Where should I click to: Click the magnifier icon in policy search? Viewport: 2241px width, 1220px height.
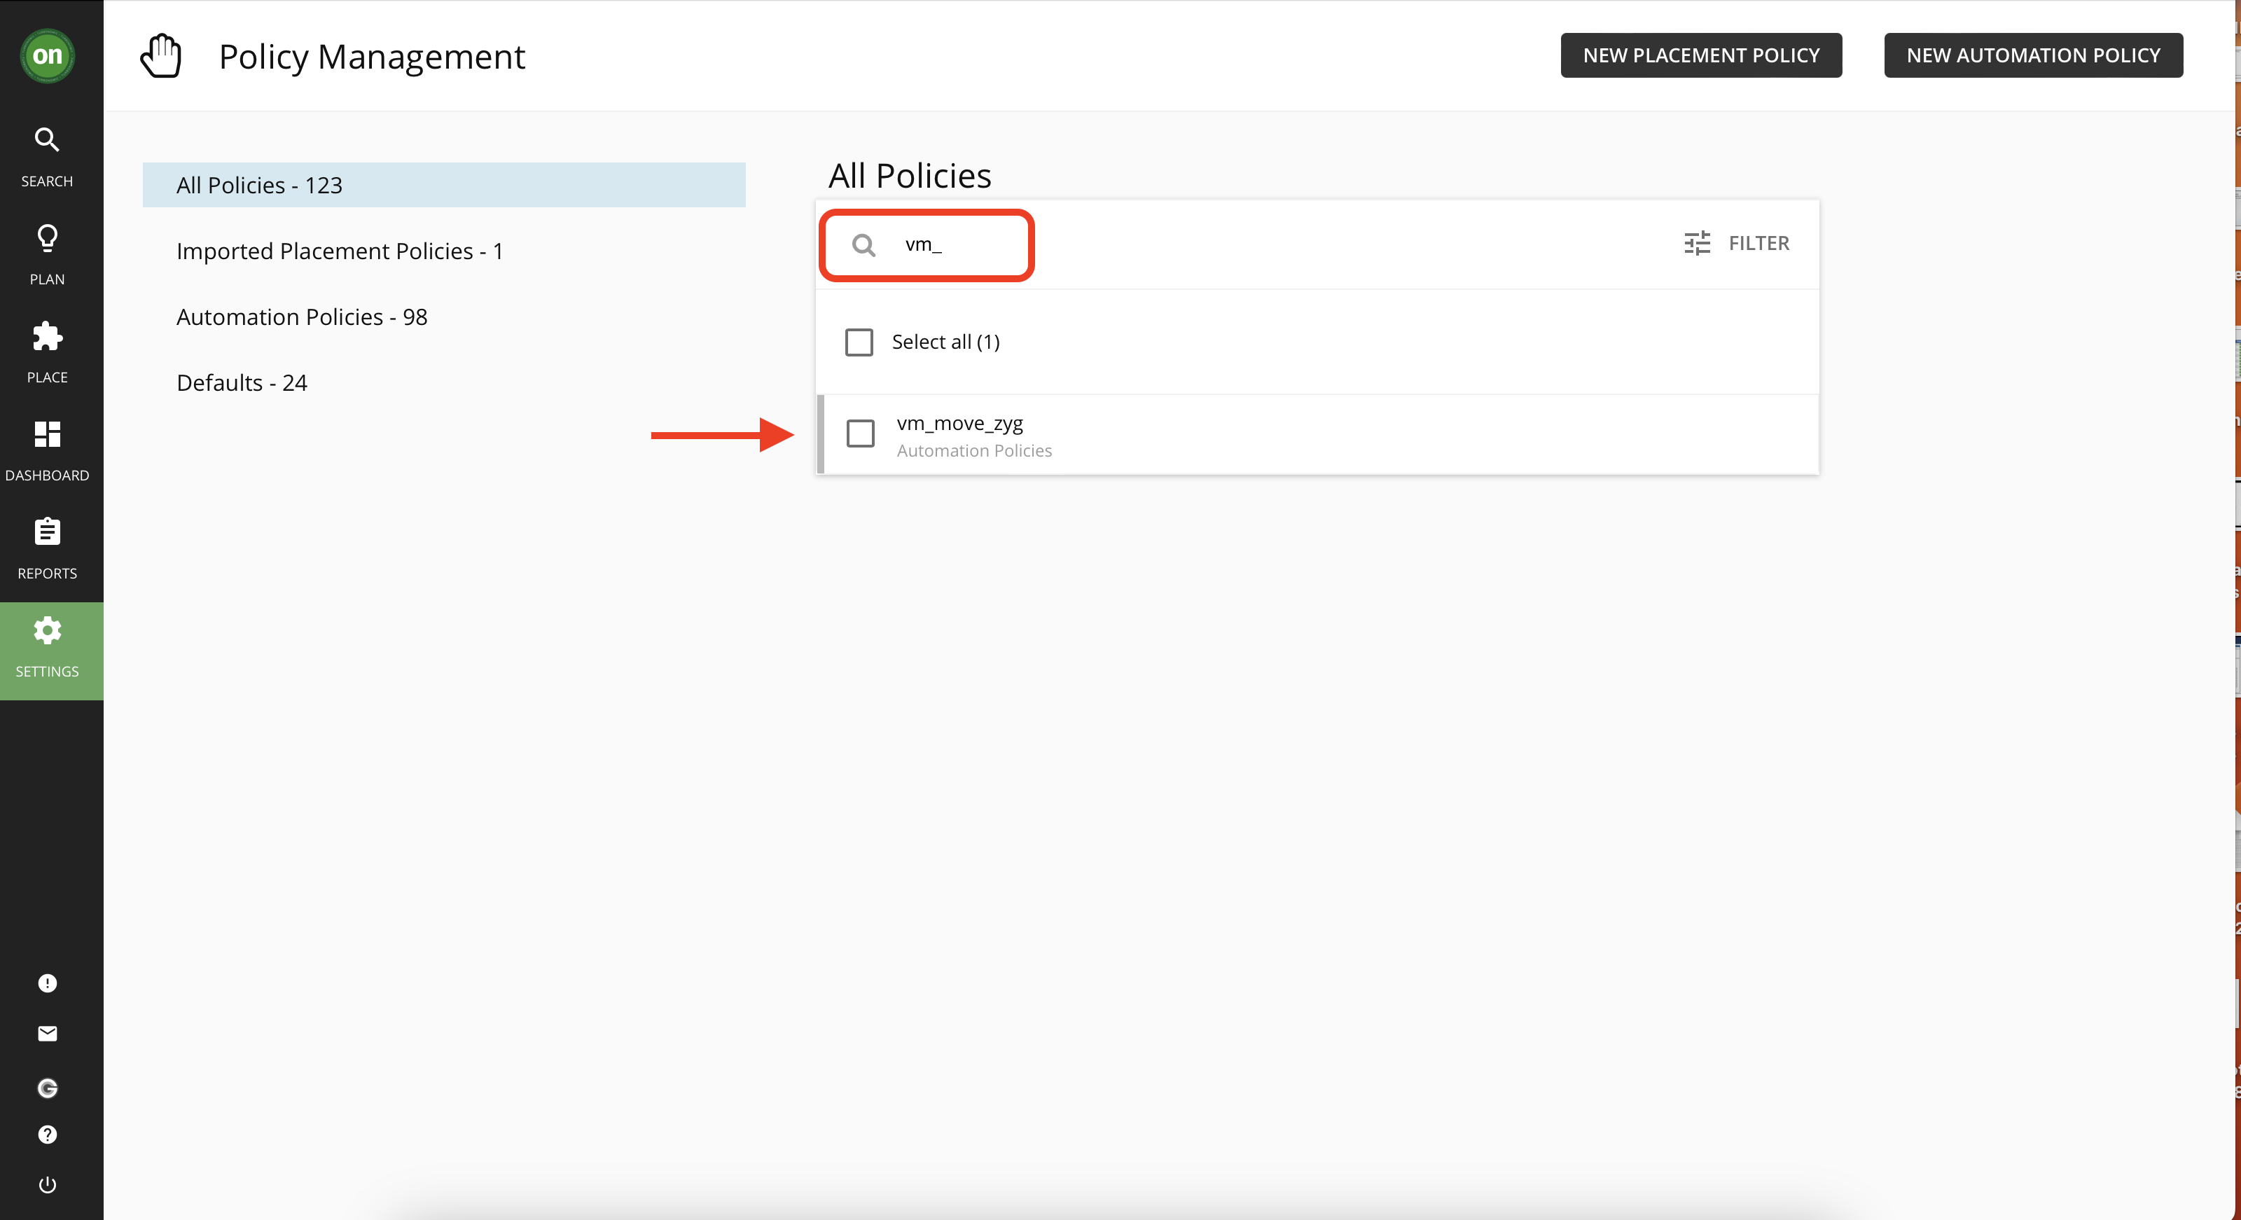coord(863,244)
